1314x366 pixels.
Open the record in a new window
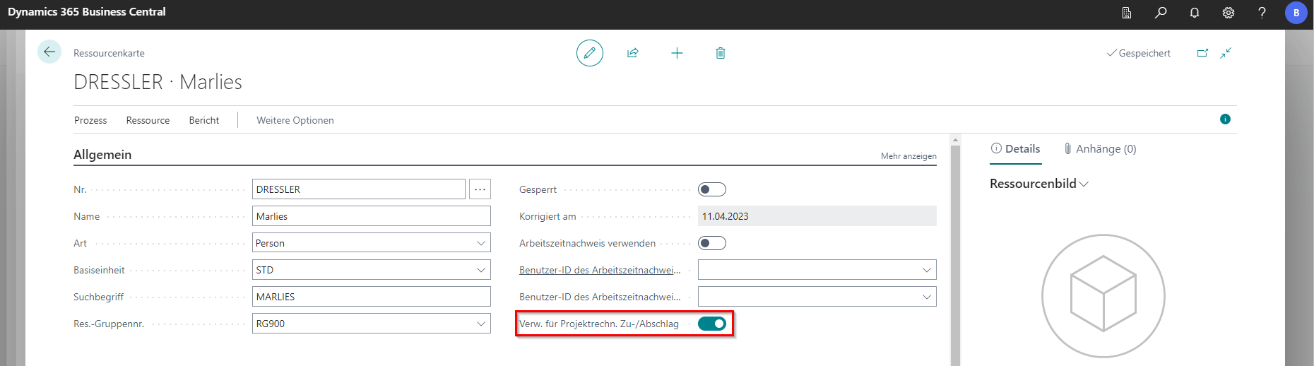[x=1202, y=53]
